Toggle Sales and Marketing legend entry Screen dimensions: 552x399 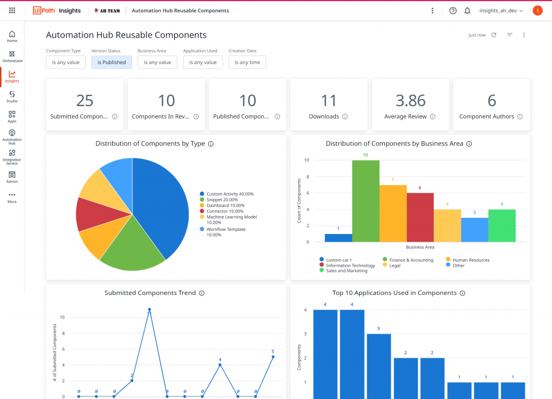[343, 271]
